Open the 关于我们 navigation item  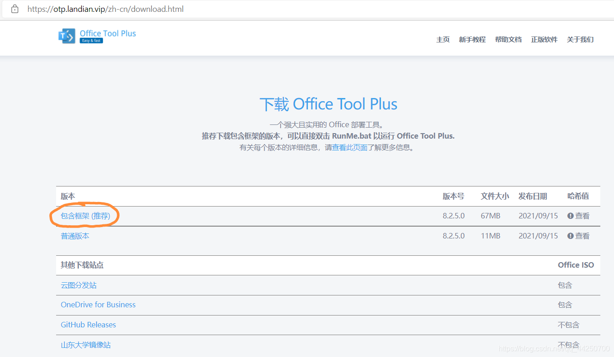tap(580, 40)
